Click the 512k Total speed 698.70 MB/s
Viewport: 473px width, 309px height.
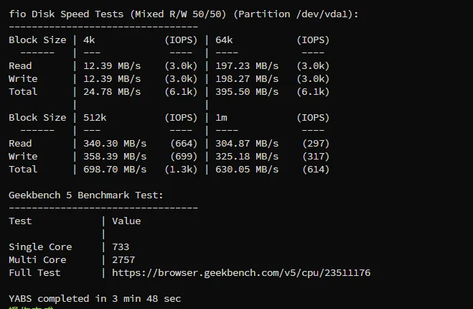(115, 170)
